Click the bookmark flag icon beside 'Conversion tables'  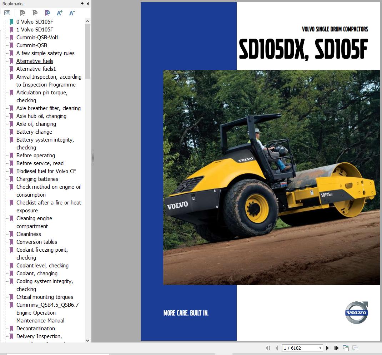pyautogui.click(x=11, y=242)
